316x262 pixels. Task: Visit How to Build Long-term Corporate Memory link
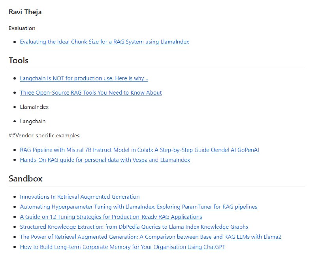tap(122, 247)
